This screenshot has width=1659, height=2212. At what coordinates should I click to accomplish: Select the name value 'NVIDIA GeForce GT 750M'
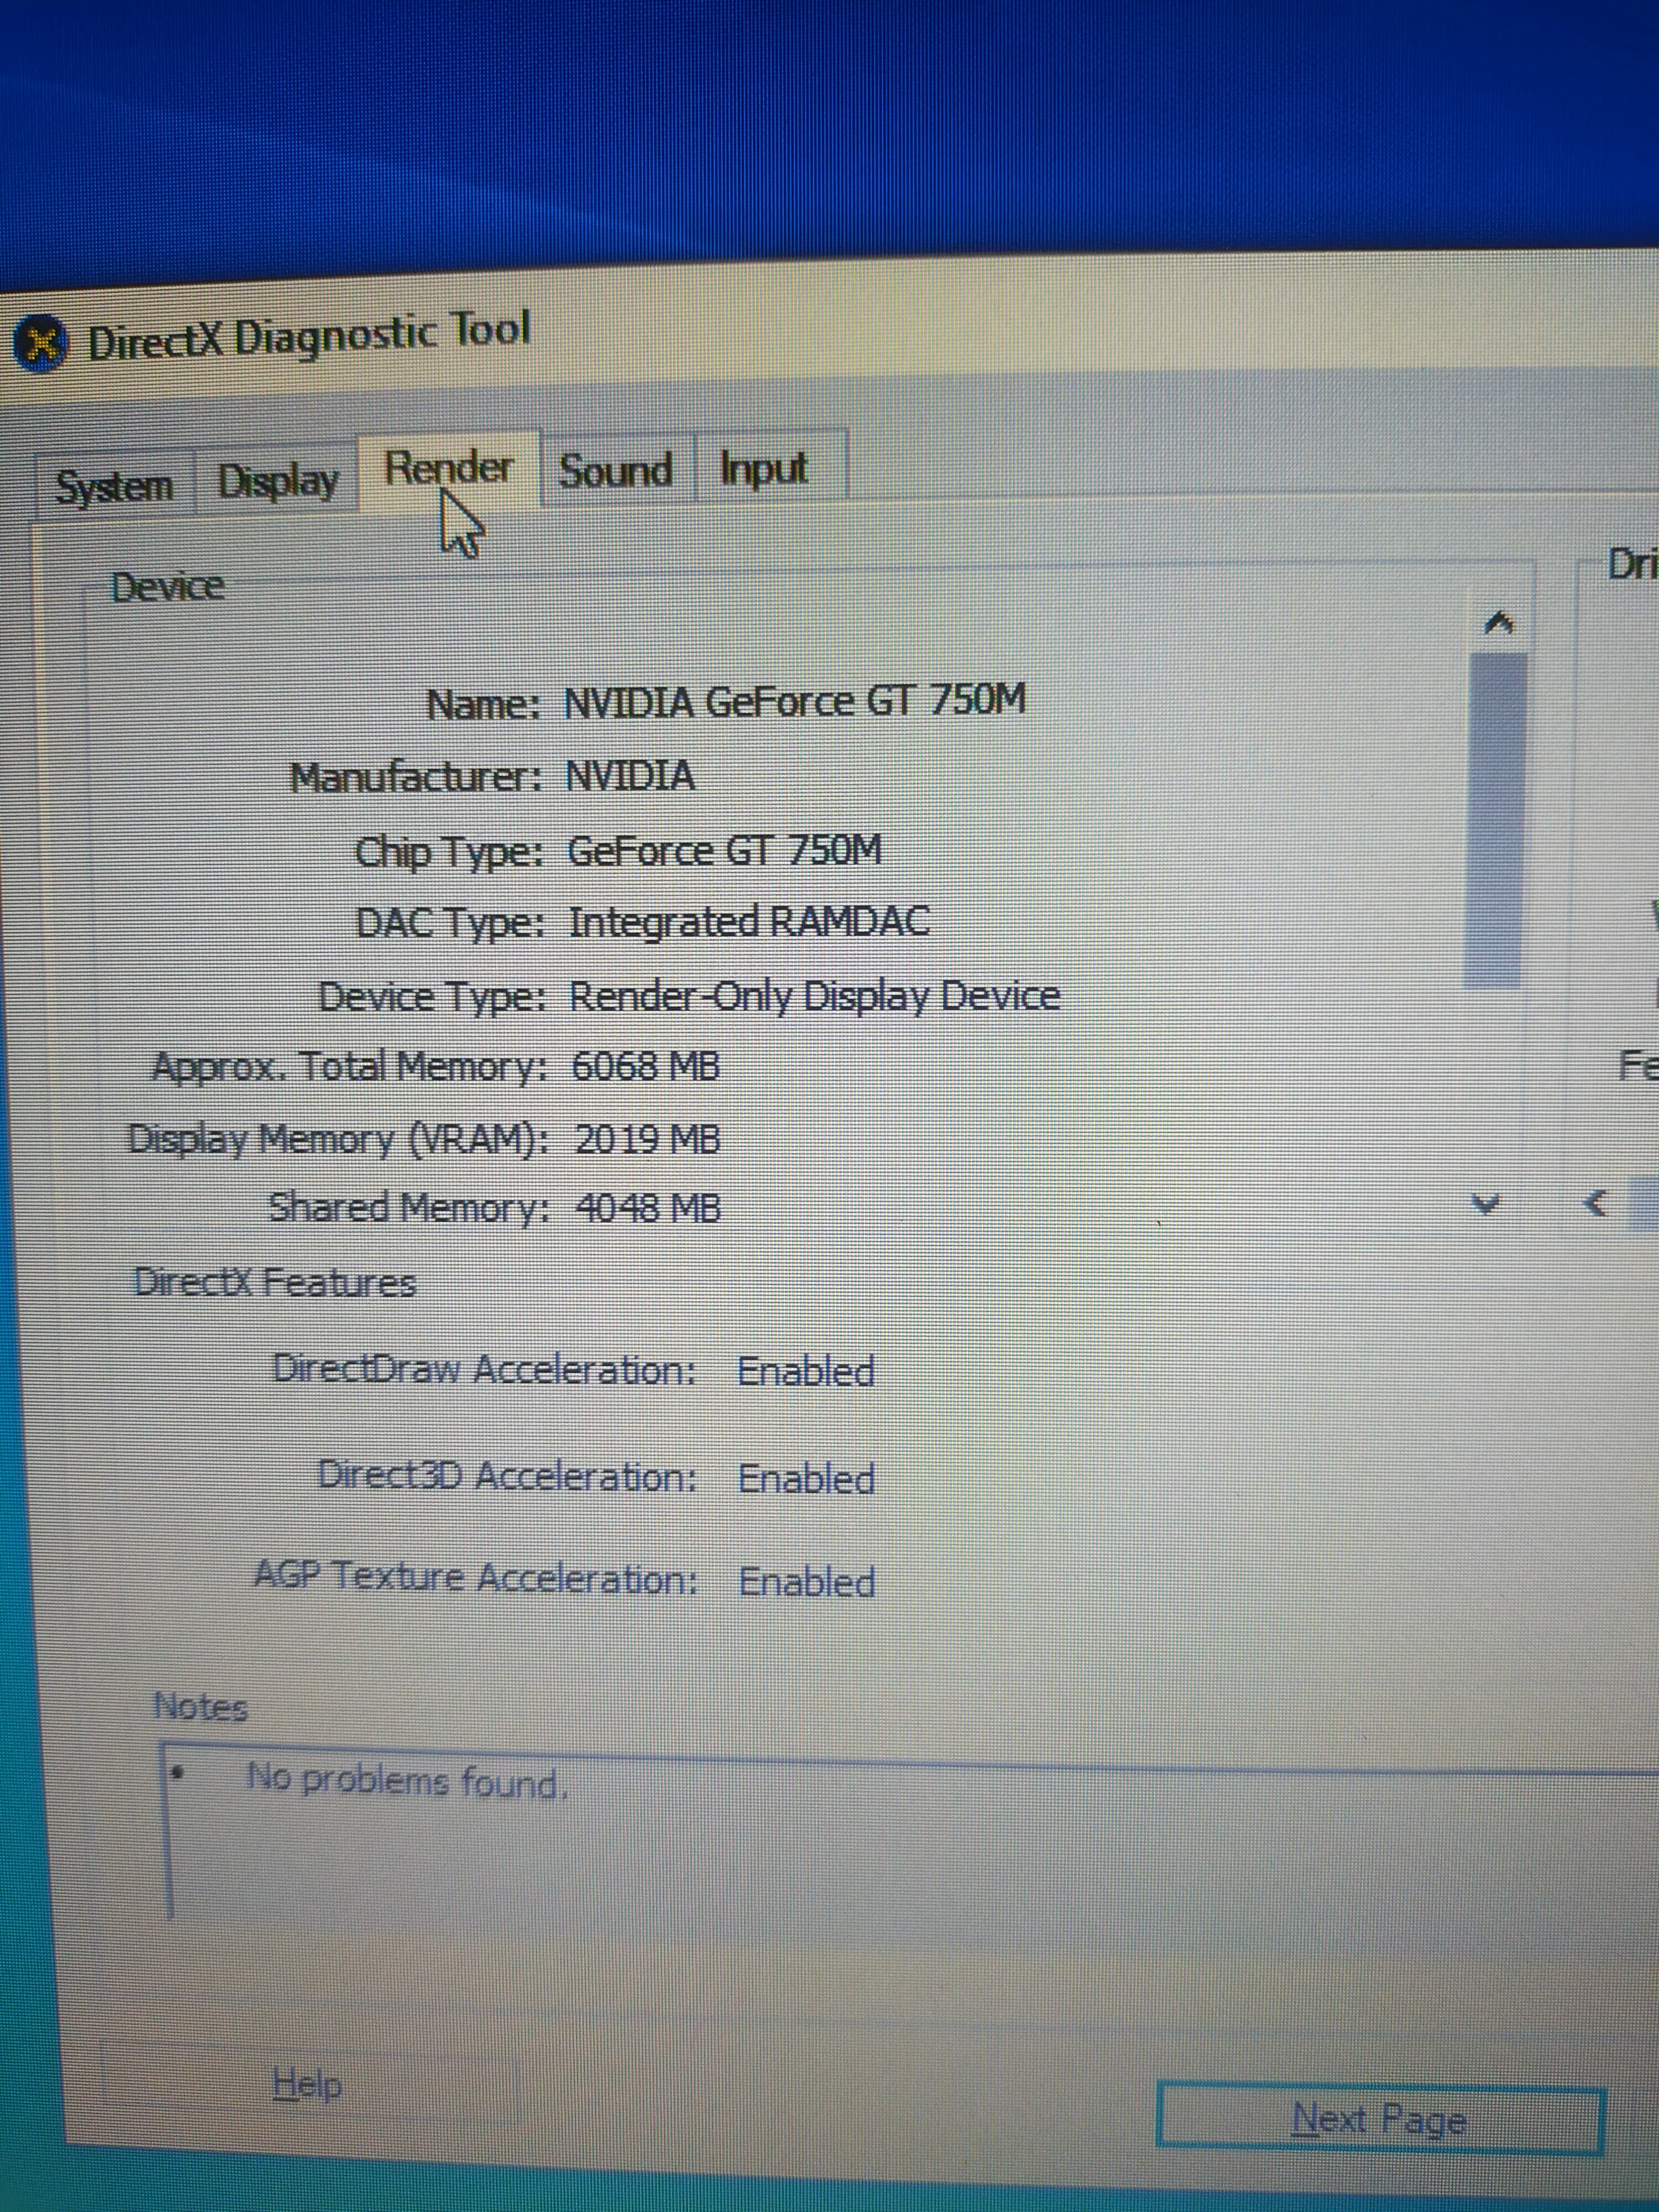pyautogui.click(x=795, y=701)
